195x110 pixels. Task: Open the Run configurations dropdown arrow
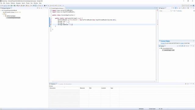tap(13, 5)
